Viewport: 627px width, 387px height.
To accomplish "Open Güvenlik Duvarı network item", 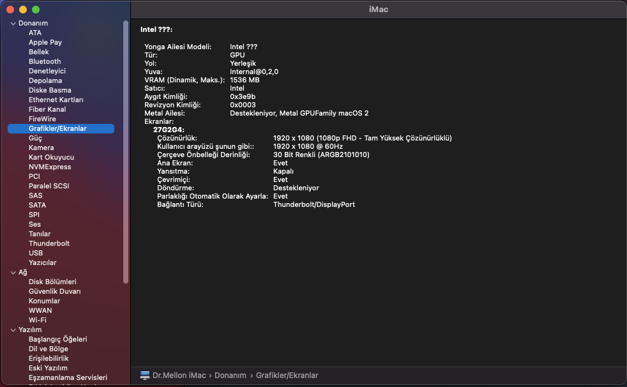I will pyautogui.click(x=54, y=291).
